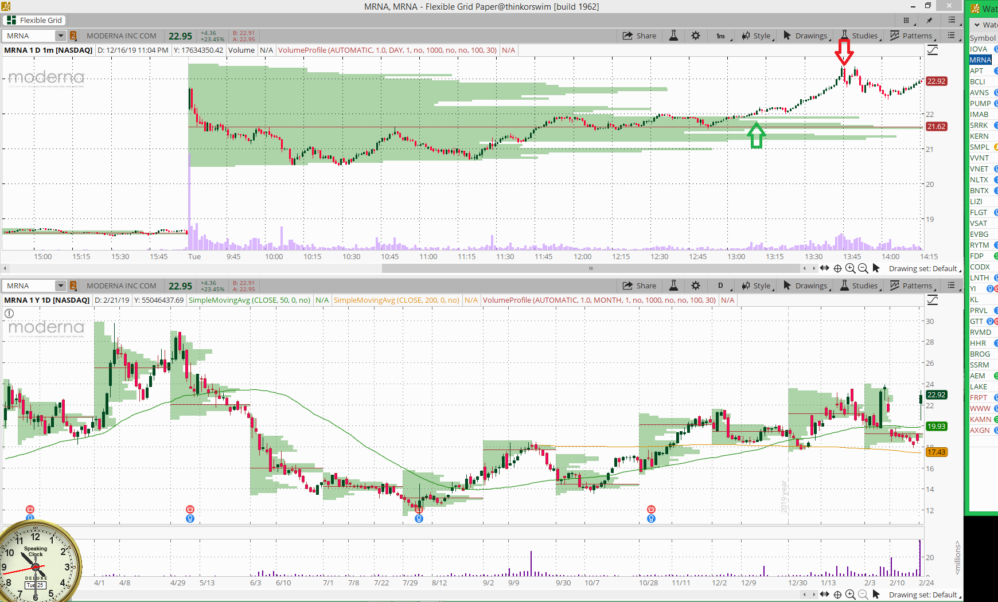Open upper chart symbol dropdown arrow
998x602 pixels.
(60, 36)
